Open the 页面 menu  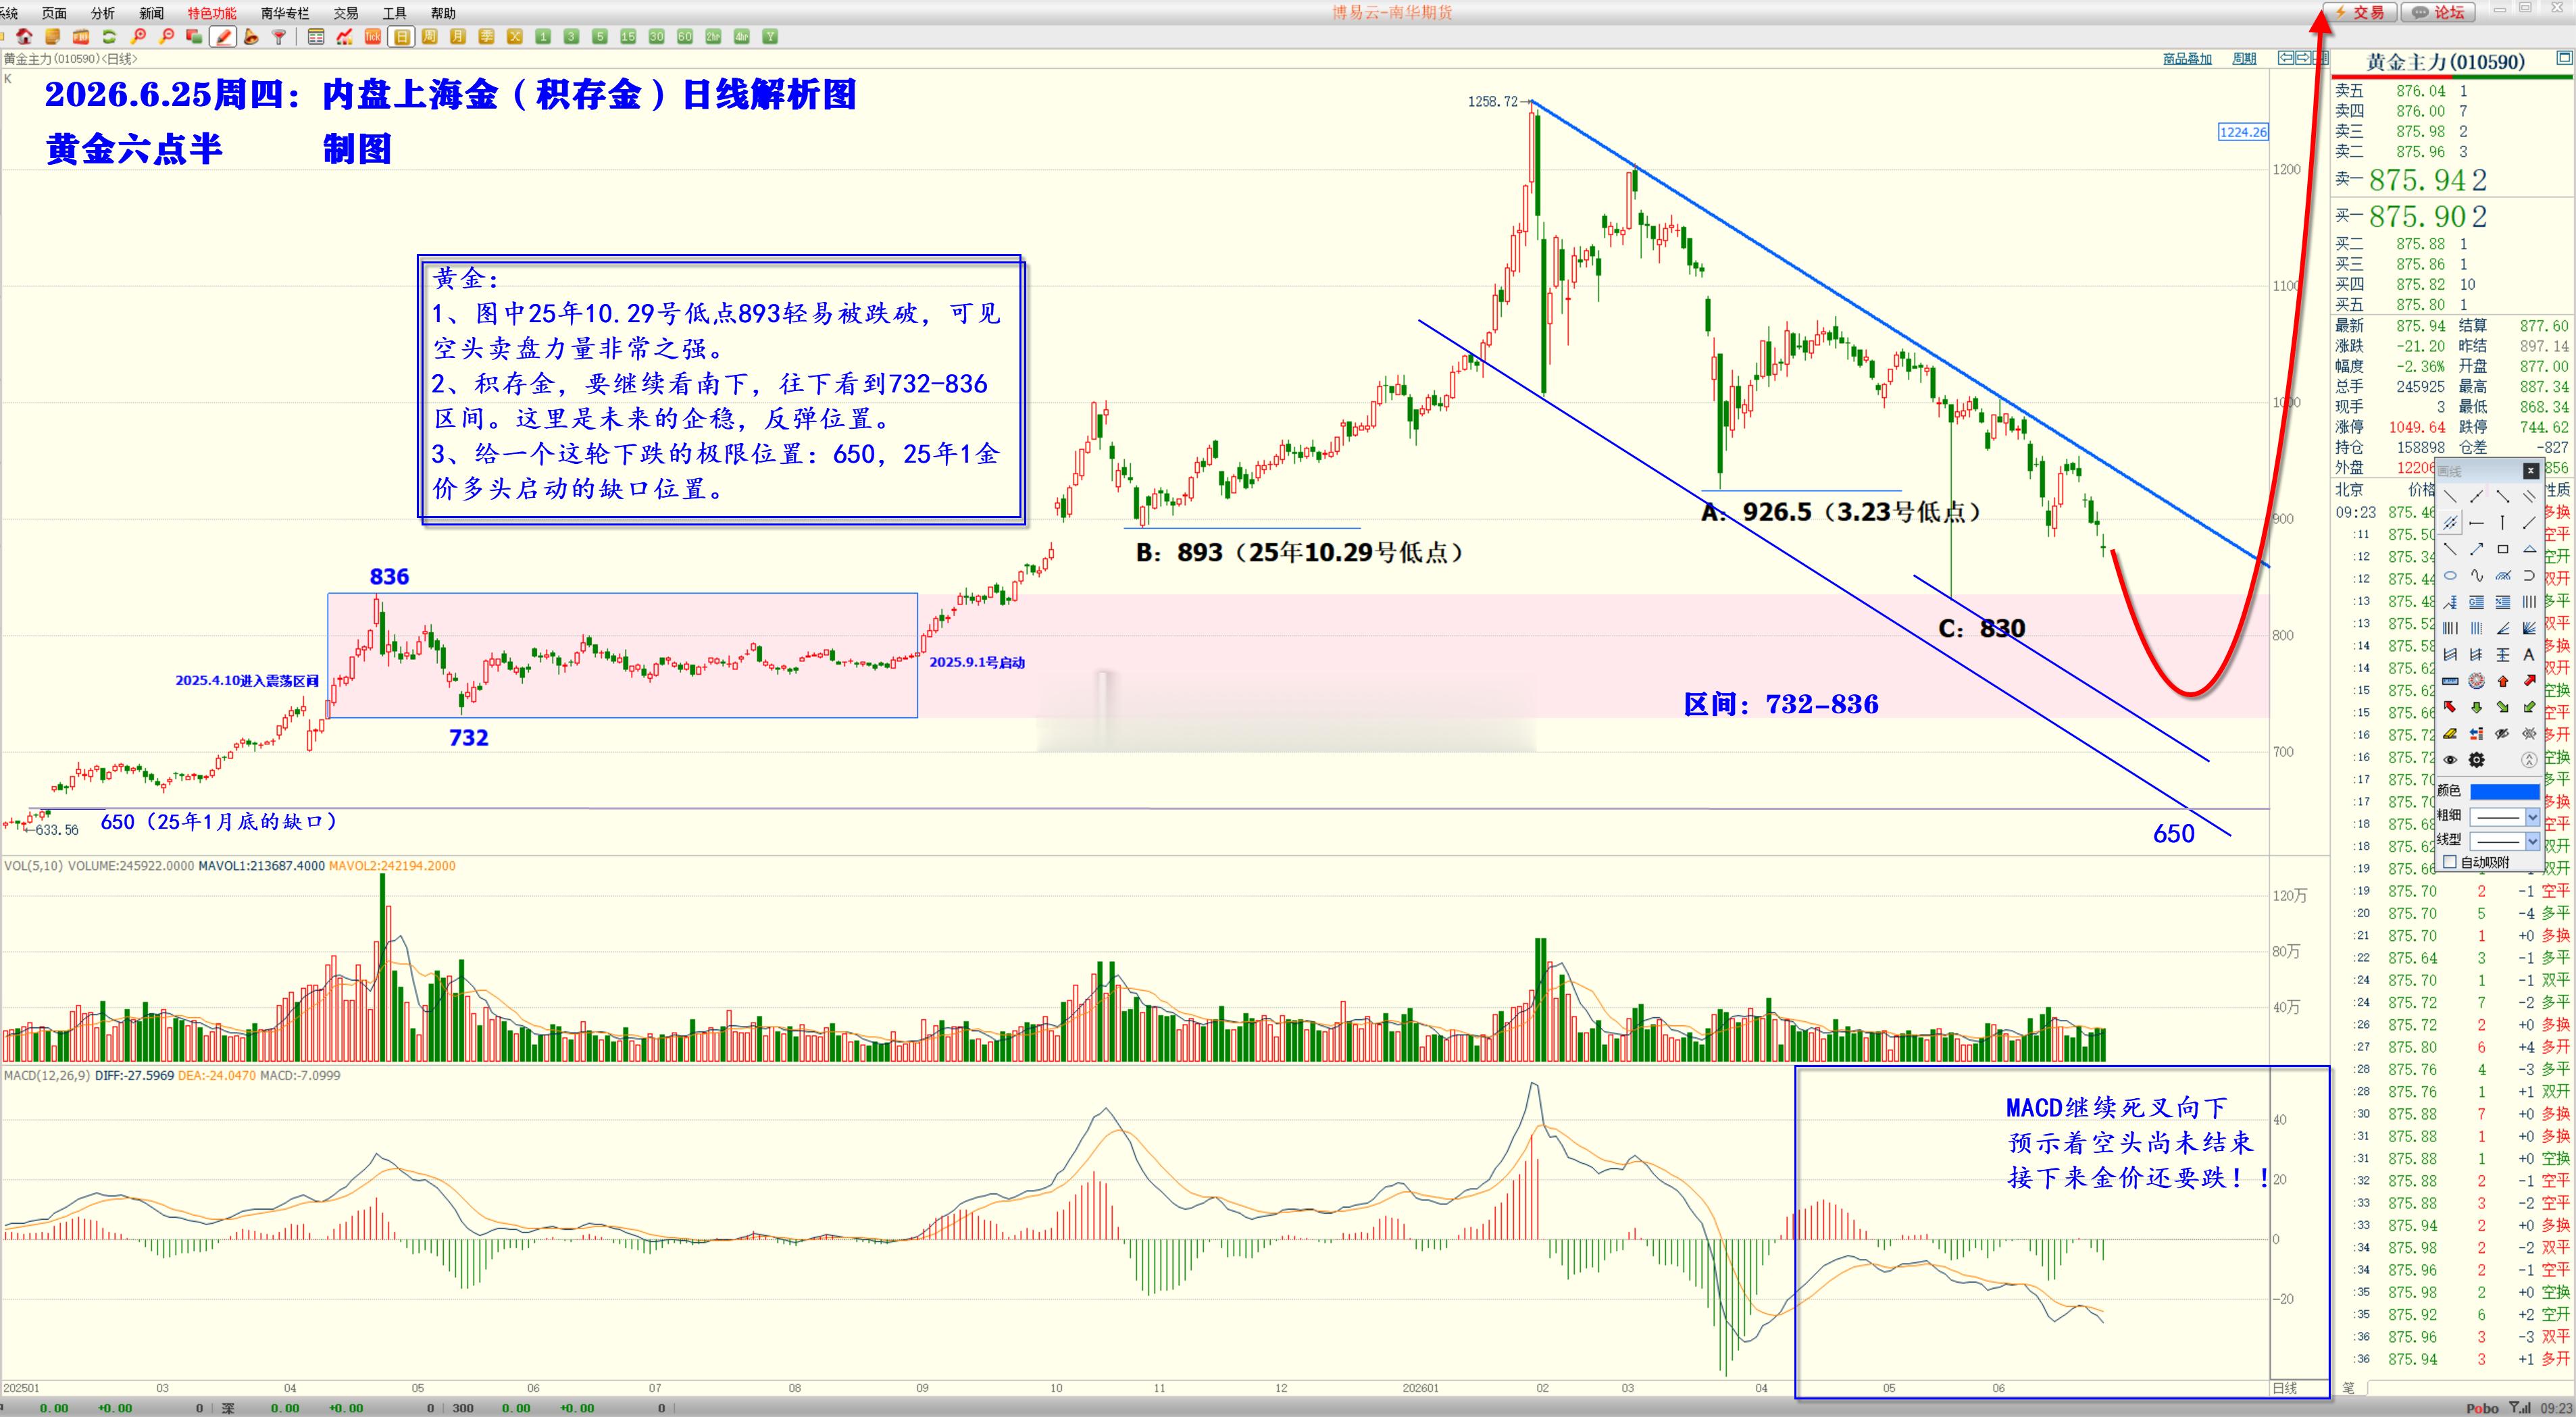coord(54,13)
